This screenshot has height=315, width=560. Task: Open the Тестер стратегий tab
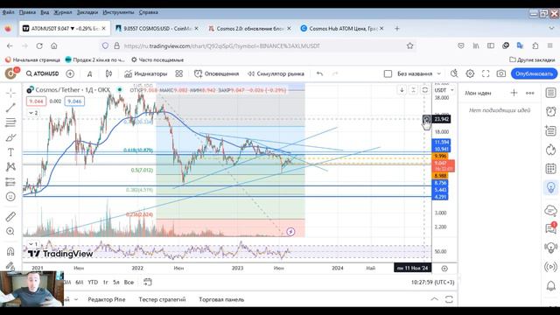tap(162, 299)
